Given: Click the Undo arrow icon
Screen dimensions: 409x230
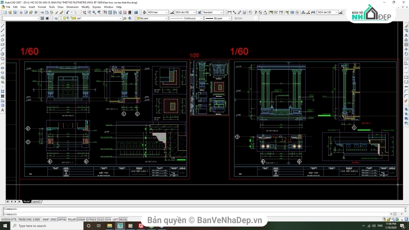Looking at the screenshot, I should tap(68, 12).
